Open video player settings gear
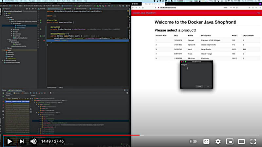The height and width of the screenshot is (147, 262). [x=218, y=141]
